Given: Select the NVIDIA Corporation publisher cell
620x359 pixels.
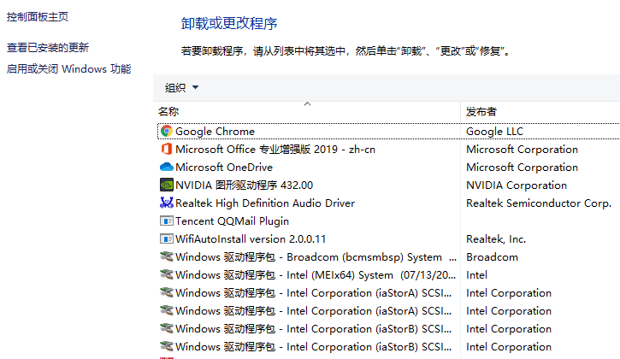Looking at the screenshot, I should point(517,185).
